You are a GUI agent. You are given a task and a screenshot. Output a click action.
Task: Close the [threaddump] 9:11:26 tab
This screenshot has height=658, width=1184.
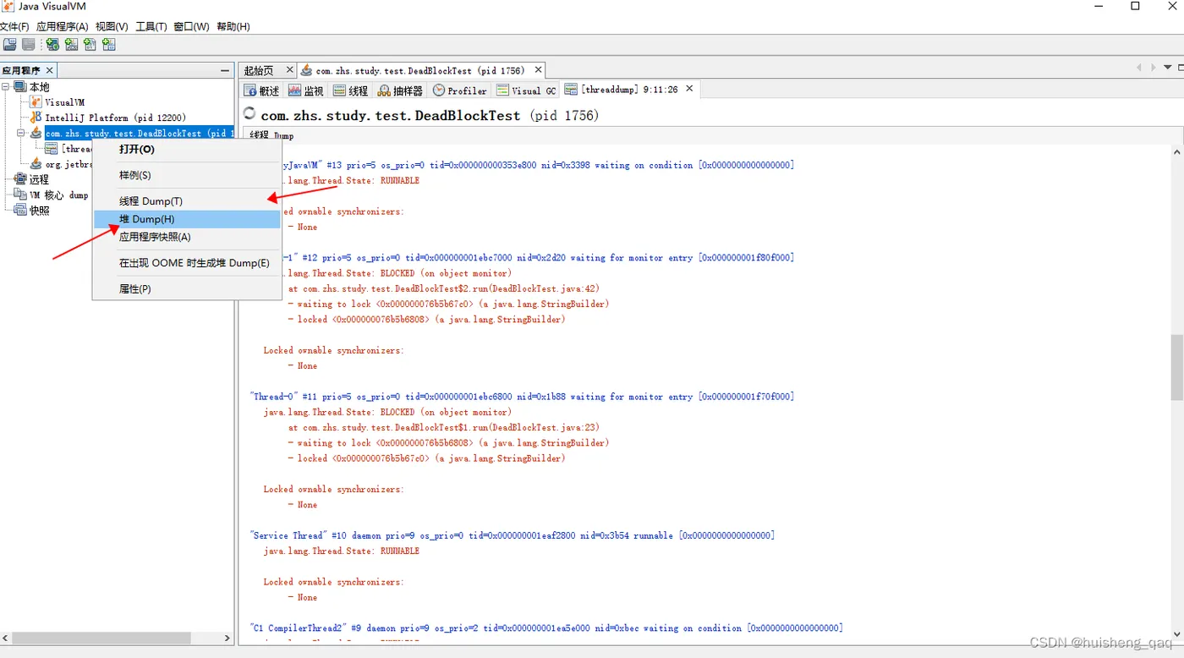(x=689, y=89)
